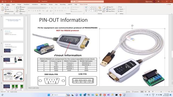Open the Picture Format tab
Image resolution: width=173 pixels, height=97 pixels.
tap(84, 5)
